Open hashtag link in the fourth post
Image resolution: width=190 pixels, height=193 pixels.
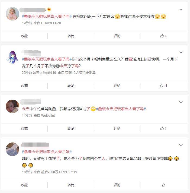(x=47, y=152)
